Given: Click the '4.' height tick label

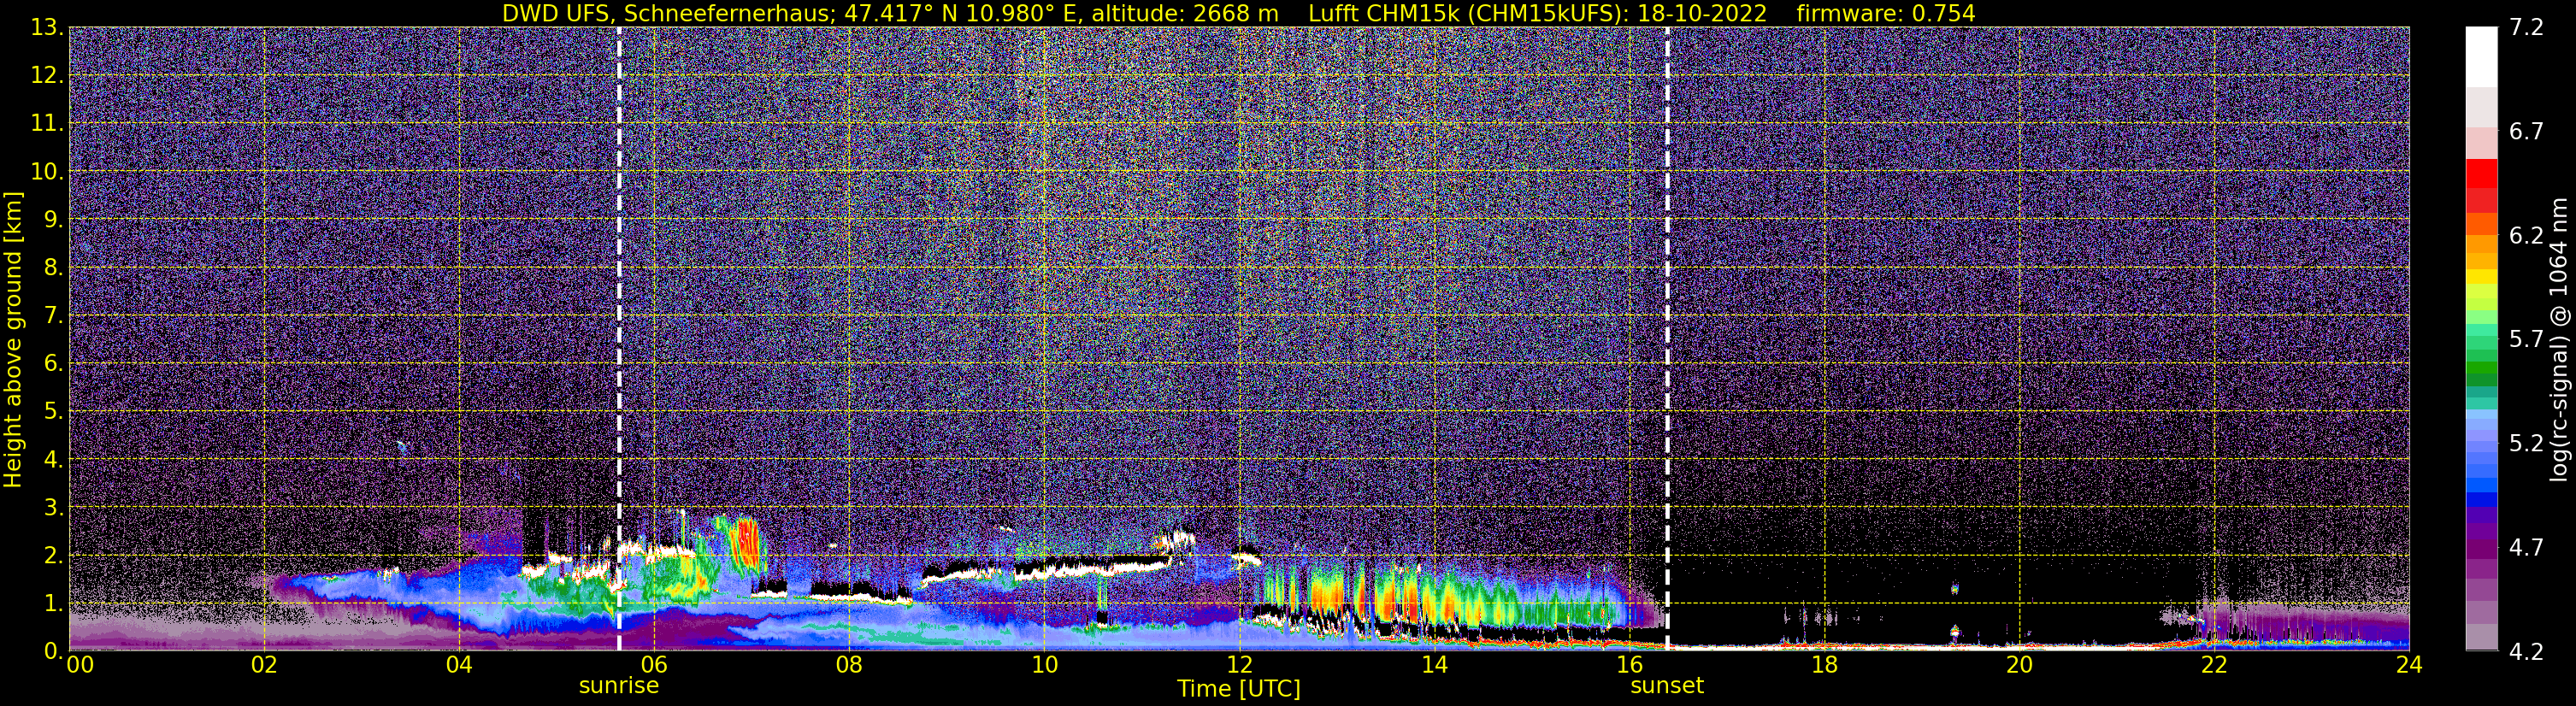Looking at the screenshot, I should click(x=53, y=460).
